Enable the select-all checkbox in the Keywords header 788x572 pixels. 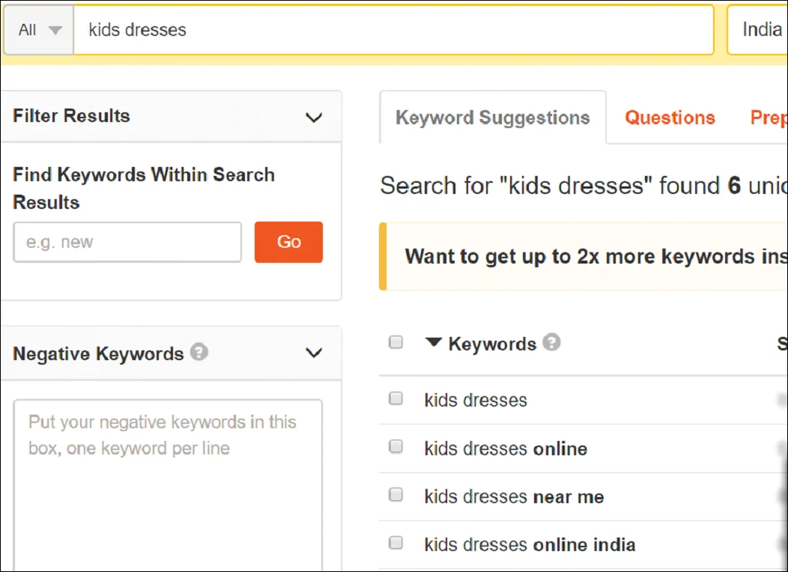point(395,341)
